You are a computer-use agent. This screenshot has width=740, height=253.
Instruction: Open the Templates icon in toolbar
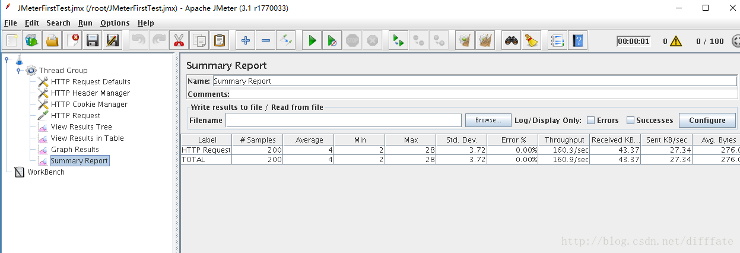coord(32,40)
